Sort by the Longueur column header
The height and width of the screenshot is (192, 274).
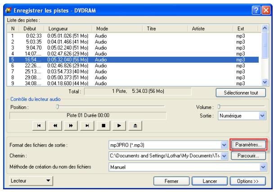pyautogui.click(x=68, y=28)
